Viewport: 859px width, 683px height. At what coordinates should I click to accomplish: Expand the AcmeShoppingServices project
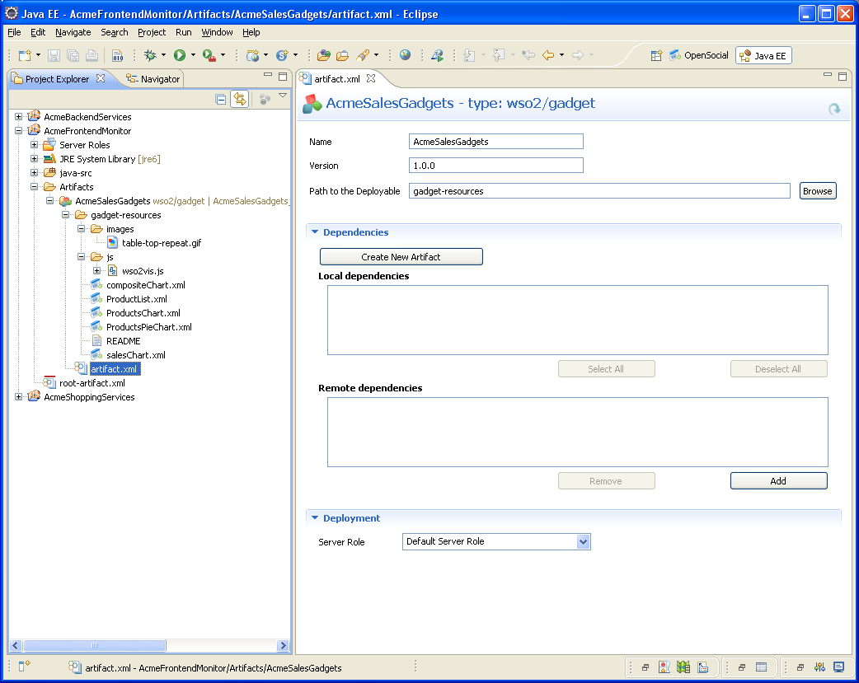click(18, 396)
